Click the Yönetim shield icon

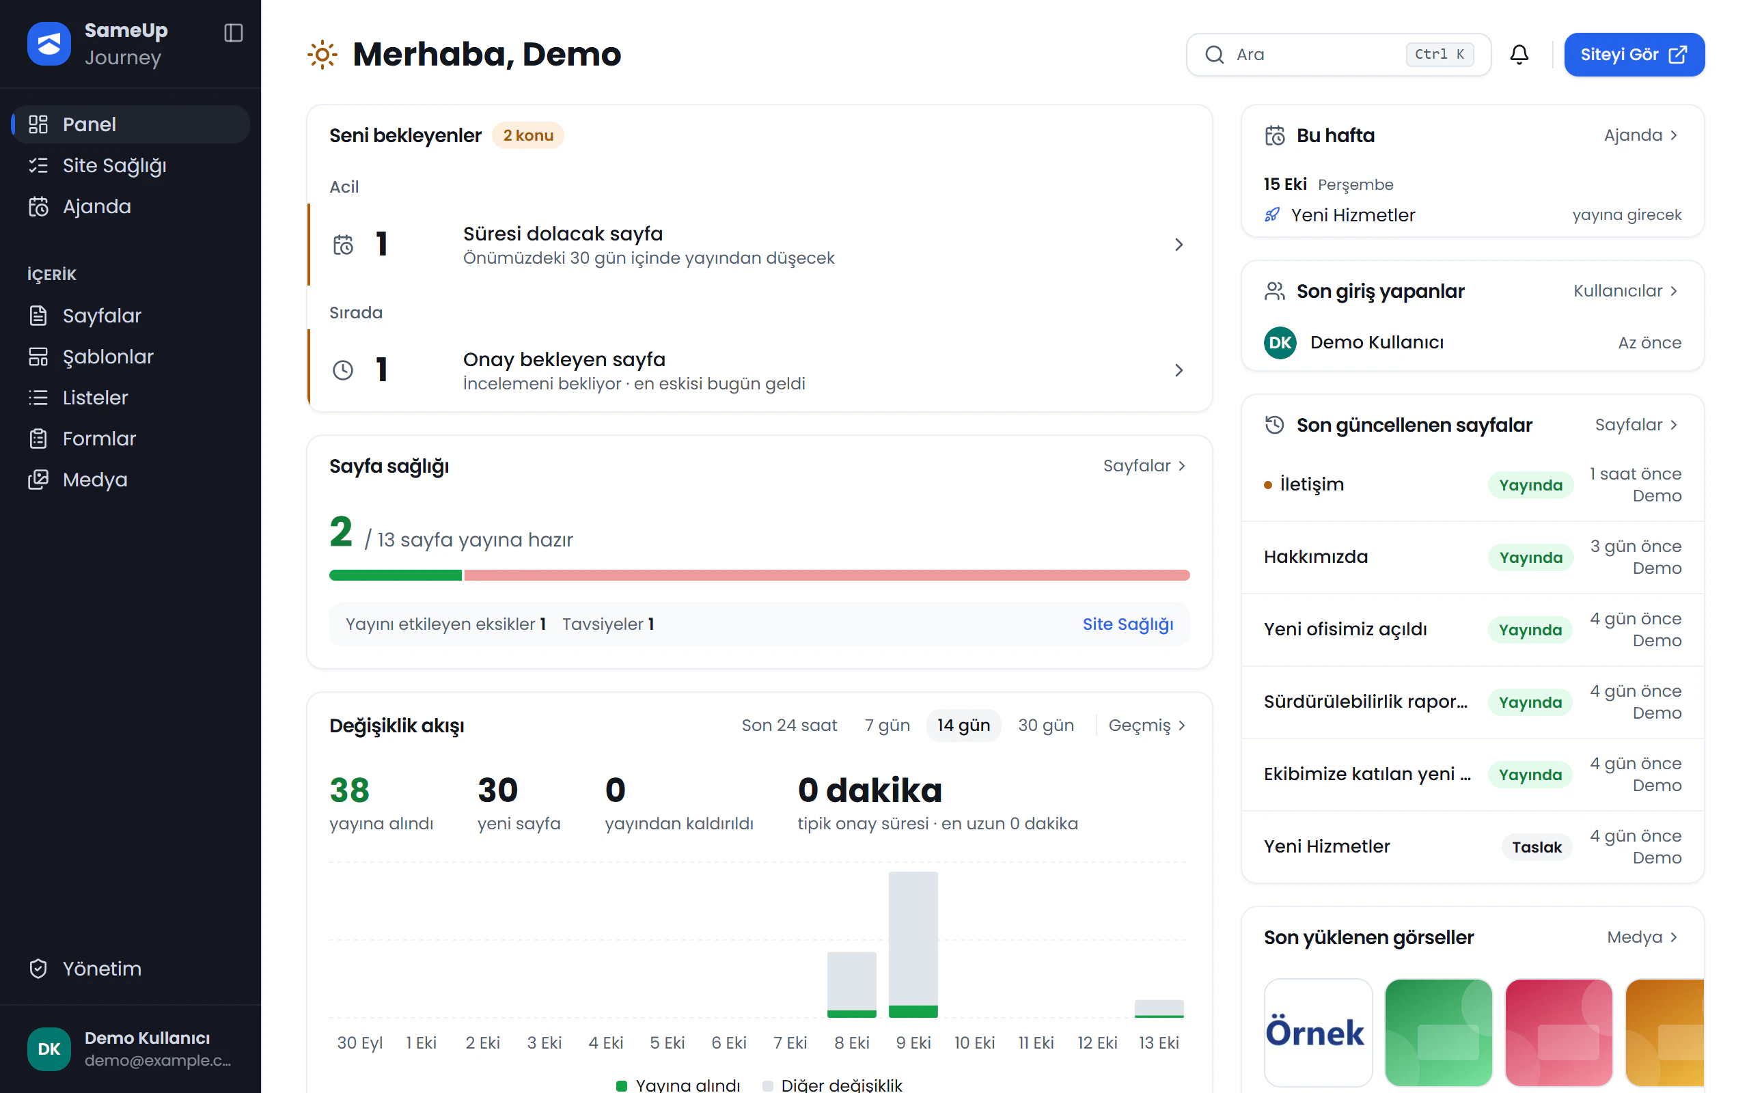38,969
